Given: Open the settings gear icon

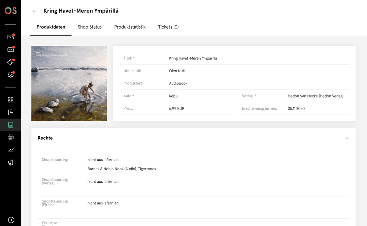Looking at the screenshot, I should (x=11, y=75).
